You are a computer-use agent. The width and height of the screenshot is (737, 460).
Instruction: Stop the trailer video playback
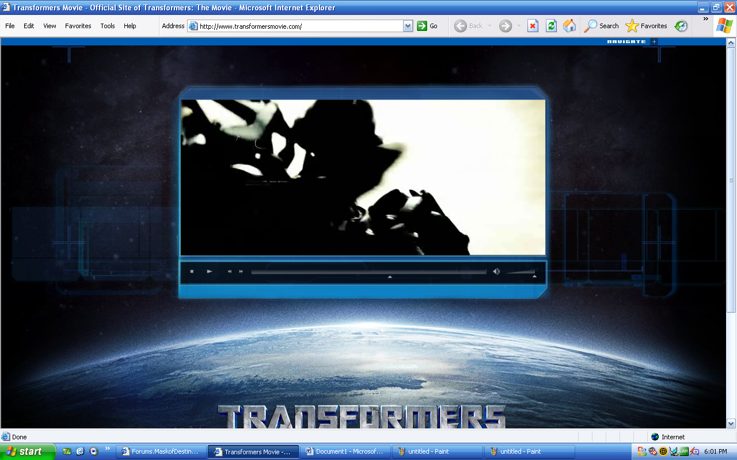coord(192,271)
